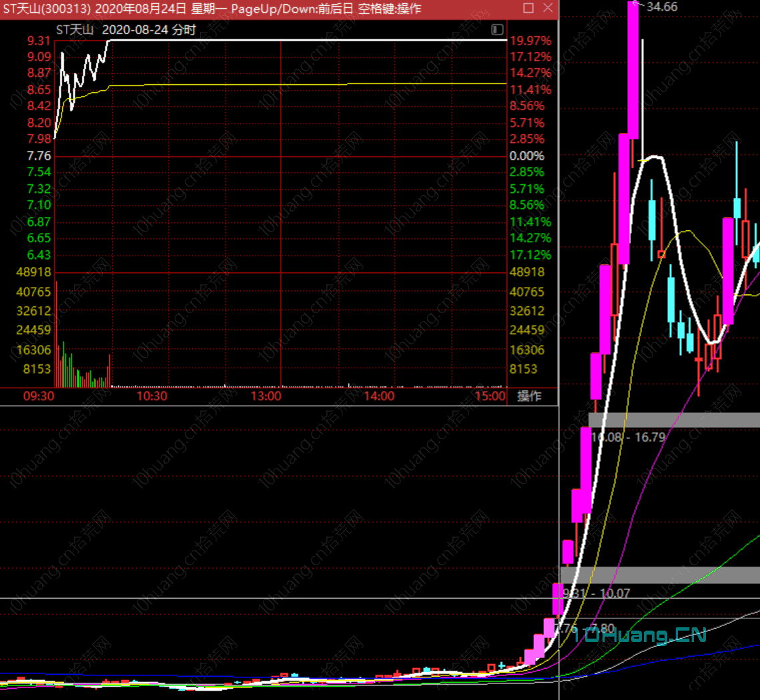Click the 6.65 green price label
This screenshot has height=700, width=760.
pos(39,238)
